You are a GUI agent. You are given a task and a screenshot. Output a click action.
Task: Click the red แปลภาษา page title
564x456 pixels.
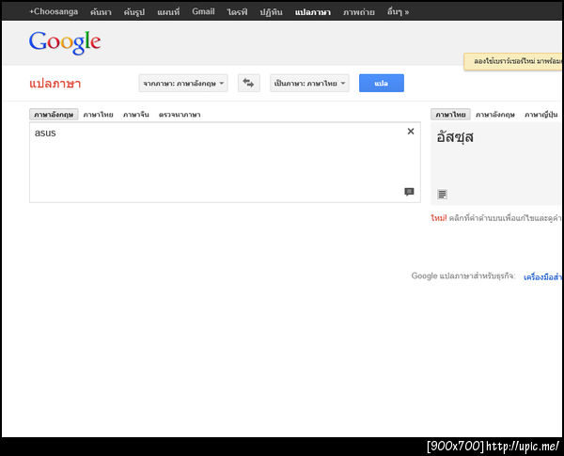pyautogui.click(x=55, y=84)
